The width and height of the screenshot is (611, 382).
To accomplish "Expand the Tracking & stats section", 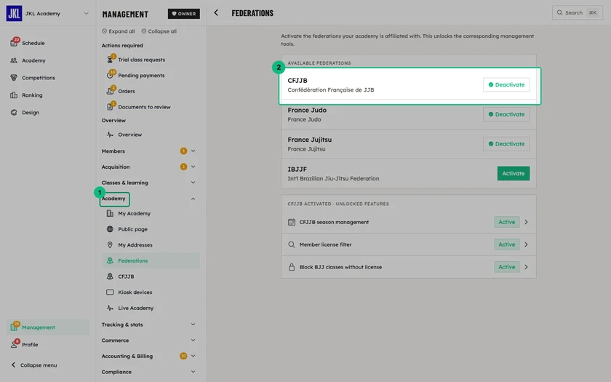I will (x=193, y=325).
